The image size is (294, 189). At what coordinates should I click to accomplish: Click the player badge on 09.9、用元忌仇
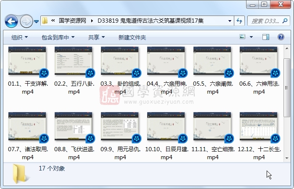coord(137,139)
